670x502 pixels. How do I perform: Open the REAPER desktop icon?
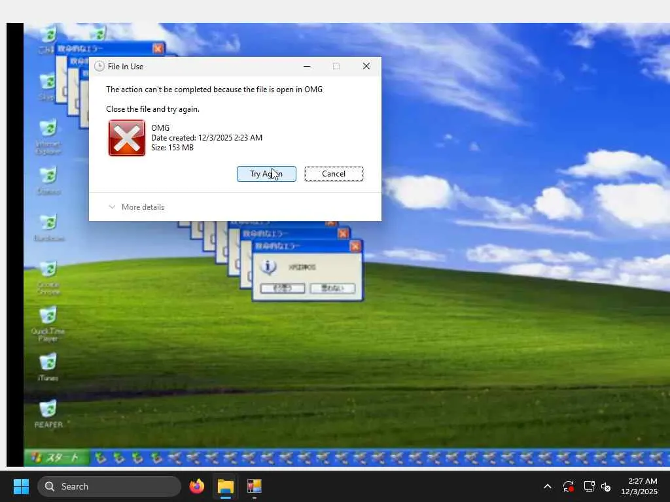(48, 414)
